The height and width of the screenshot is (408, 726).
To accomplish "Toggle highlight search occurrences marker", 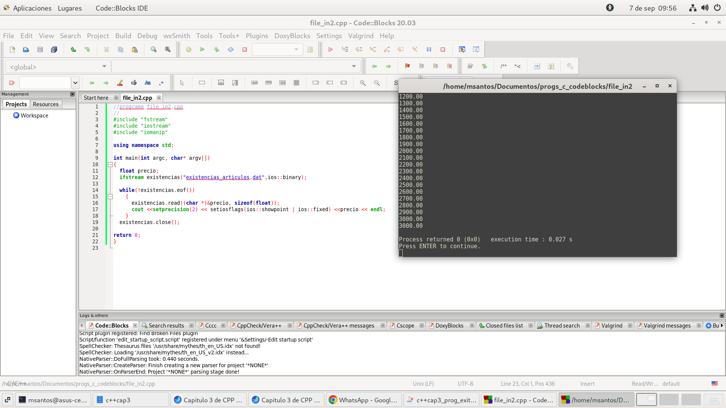I will 120,83.
